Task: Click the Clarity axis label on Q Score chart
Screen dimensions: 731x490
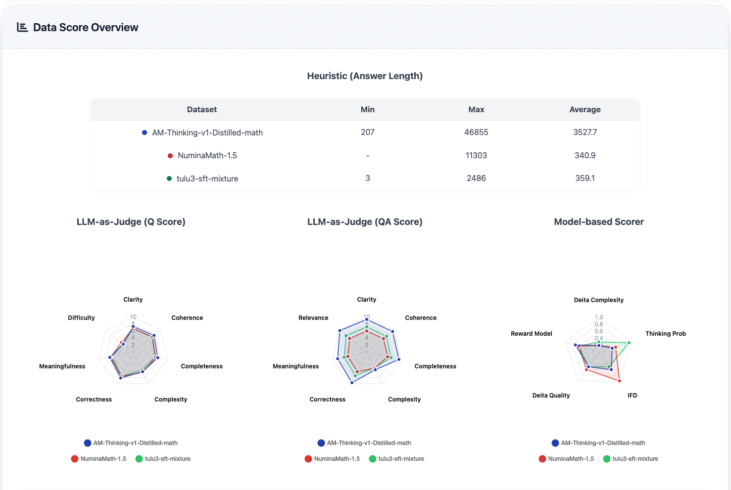Action: point(133,300)
